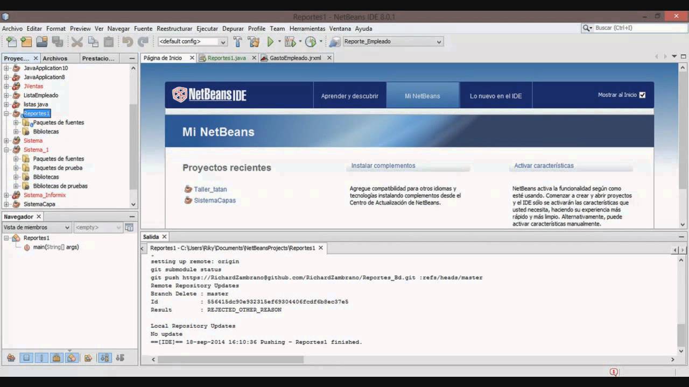Click Instalar complementos link
The image size is (689, 387).
(x=383, y=166)
